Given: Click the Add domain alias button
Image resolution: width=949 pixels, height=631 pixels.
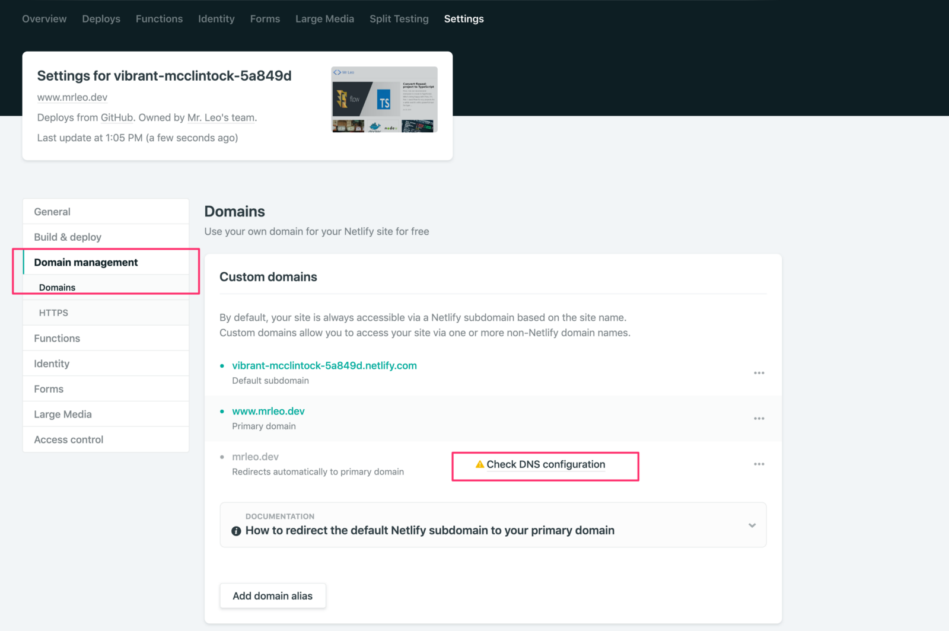Looking at the screenshot, I should coord(273,596).
